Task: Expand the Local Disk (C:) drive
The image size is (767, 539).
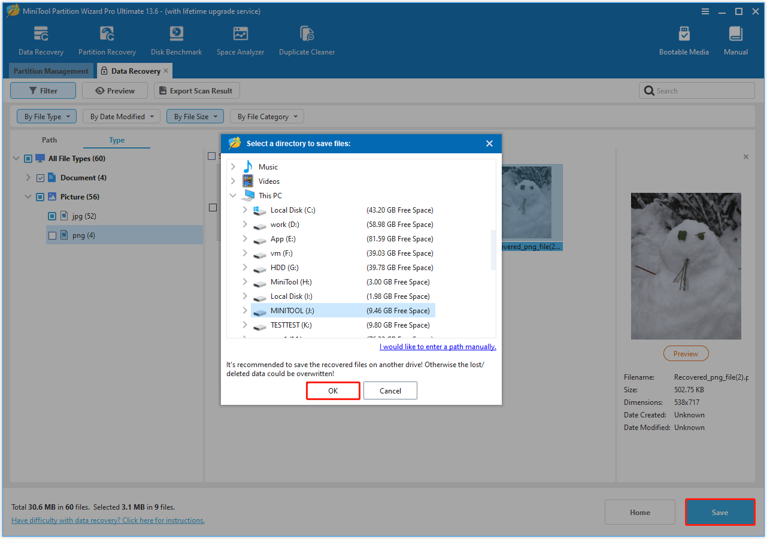Action: coord(244,210)
